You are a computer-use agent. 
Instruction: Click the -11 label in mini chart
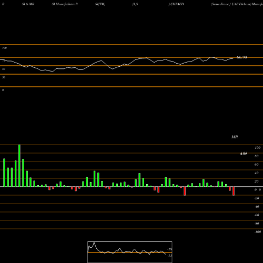(169, 256)
